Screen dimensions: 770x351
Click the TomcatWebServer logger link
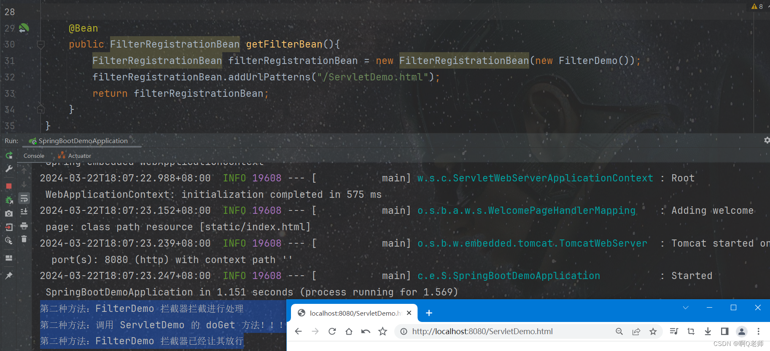(532, 243)
